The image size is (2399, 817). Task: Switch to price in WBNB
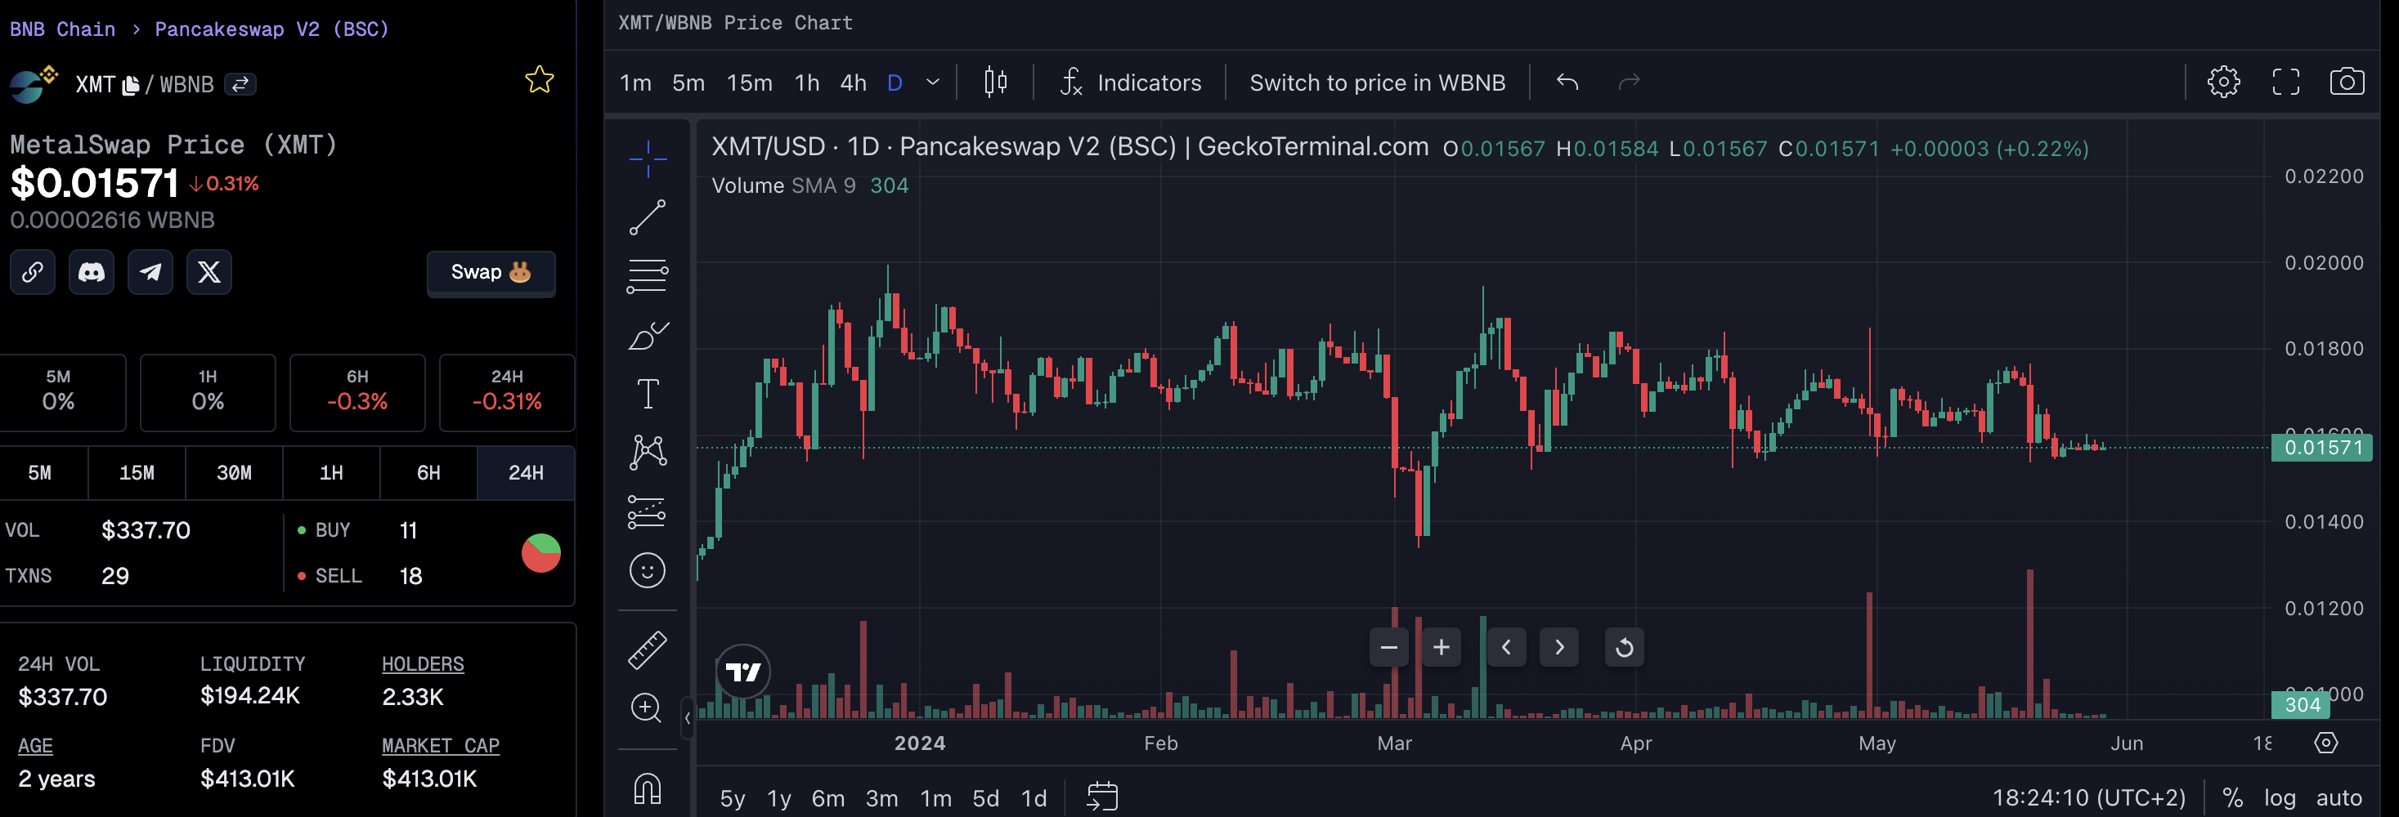(1376, 83)
